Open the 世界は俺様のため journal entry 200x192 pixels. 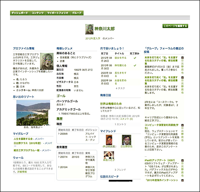[x=111, y=104]
